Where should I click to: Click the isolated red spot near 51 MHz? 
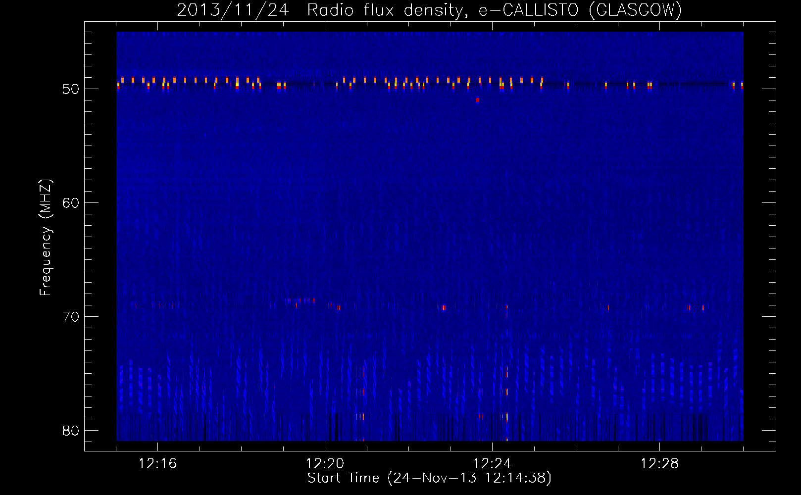pyautogui.click(x=477, y=100)
